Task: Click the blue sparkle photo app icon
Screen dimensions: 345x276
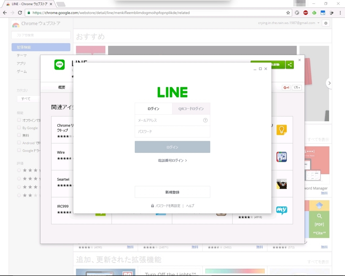Action: tap(281, 157)
